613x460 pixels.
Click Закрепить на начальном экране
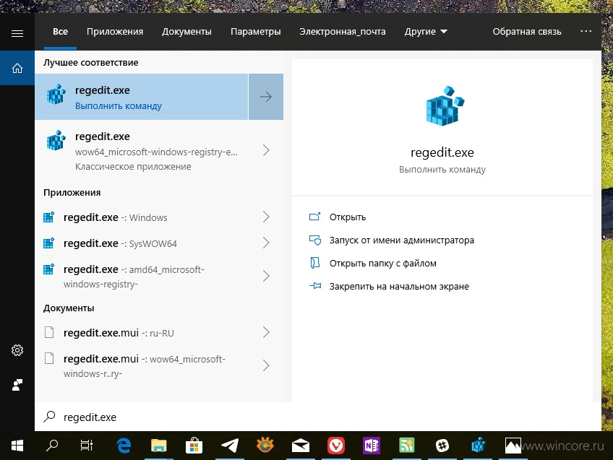(x=399, y=286)
